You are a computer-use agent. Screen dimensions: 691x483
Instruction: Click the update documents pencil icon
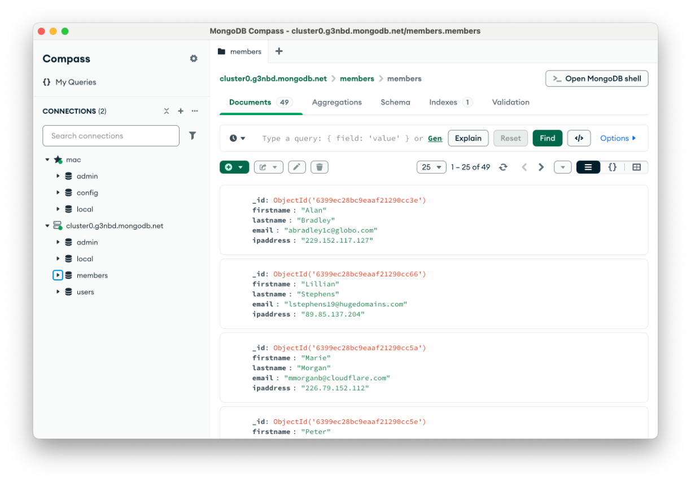(x=297, y=167)
